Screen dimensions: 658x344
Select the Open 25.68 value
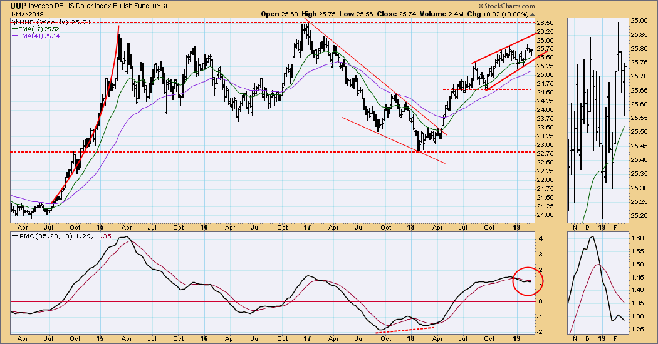279,14
